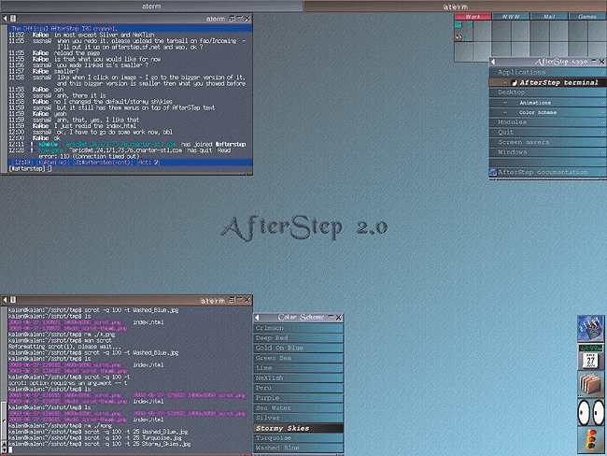The width and height of the screenshot is (607, 456).
Task: Click the scroll-down arrow in the lower aterm scrollbar
Action: tap(5, 449)
